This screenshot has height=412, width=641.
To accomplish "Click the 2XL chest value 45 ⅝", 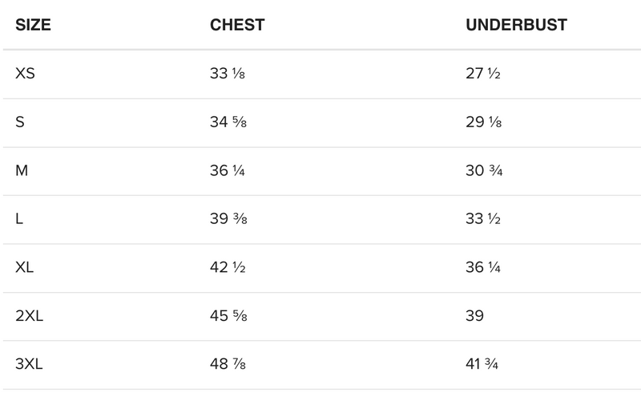I will tap(228, 316).
